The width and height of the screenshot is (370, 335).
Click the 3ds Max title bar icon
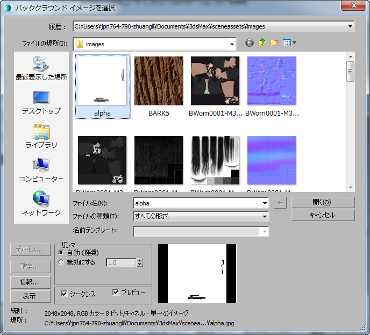(x=9, y=8)
